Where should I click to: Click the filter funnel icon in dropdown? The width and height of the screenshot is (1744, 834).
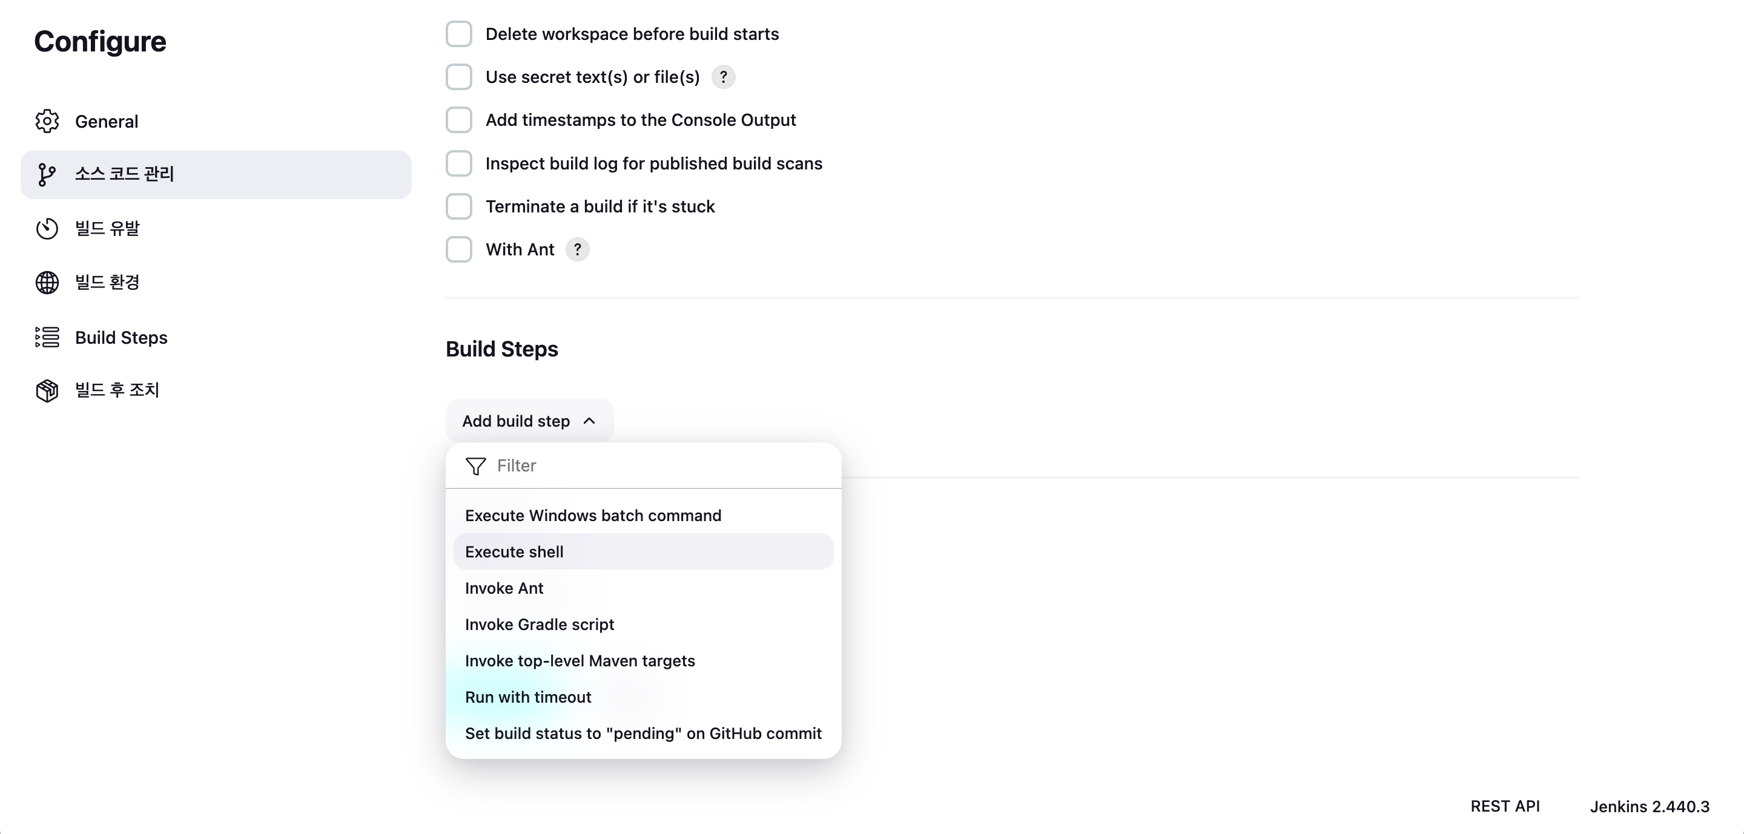tap(476, 466)
